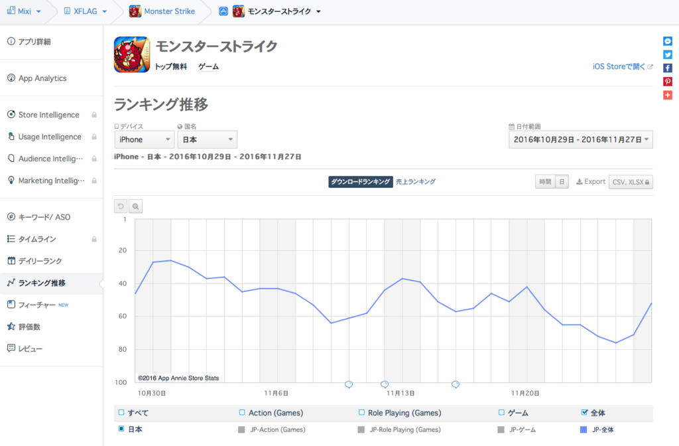Click the chart reset zoom icon
Screen dimensions: 679x446
tap(121, 206)
